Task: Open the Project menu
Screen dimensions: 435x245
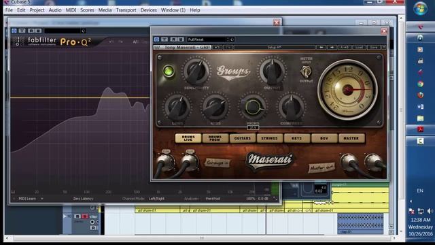Action: click(37, 10)
